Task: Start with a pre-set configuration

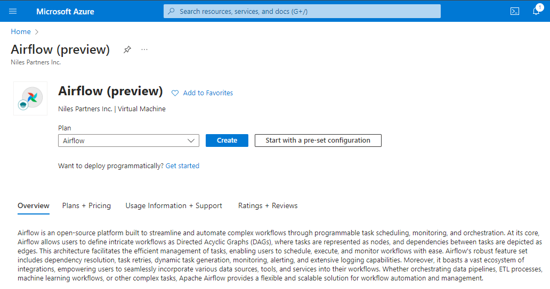Action: [x=318, y=141]
